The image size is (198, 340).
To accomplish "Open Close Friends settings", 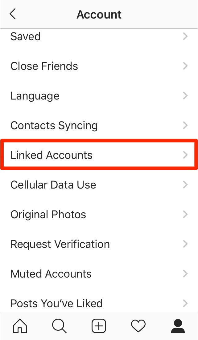I will (x=44, y=66).
